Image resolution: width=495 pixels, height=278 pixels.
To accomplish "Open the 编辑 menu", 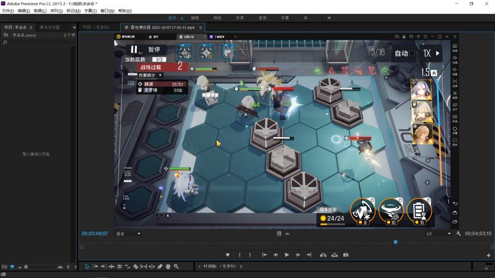I will point(24,11).
